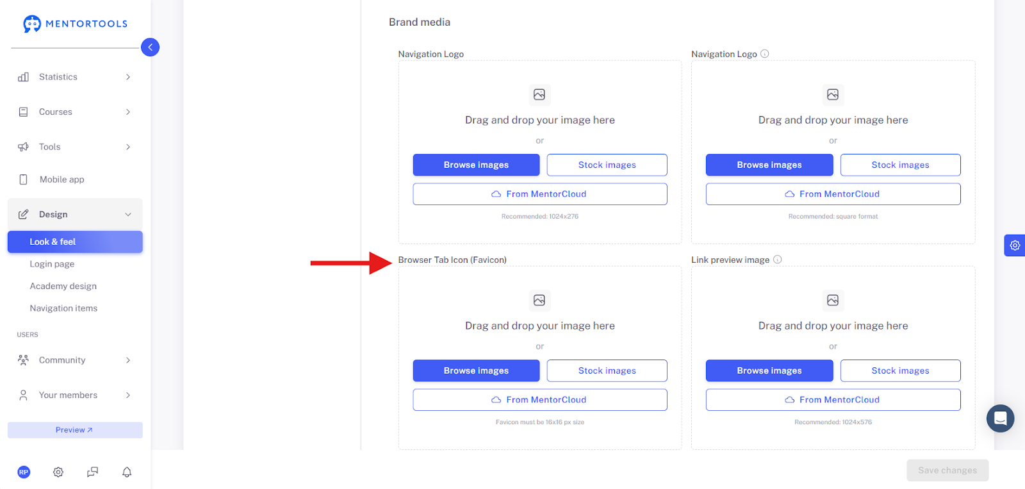This screenshot has width=1025, height=489.
Task: Open notifications bell icon
Action: [x=127, y=472]
